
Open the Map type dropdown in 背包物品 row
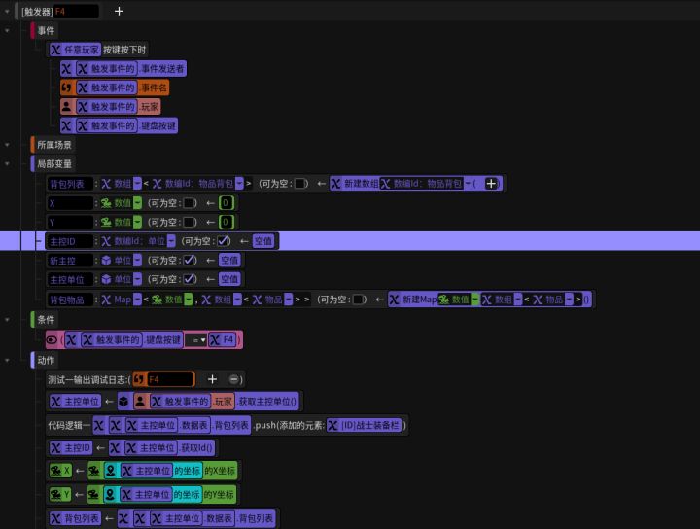137,300
